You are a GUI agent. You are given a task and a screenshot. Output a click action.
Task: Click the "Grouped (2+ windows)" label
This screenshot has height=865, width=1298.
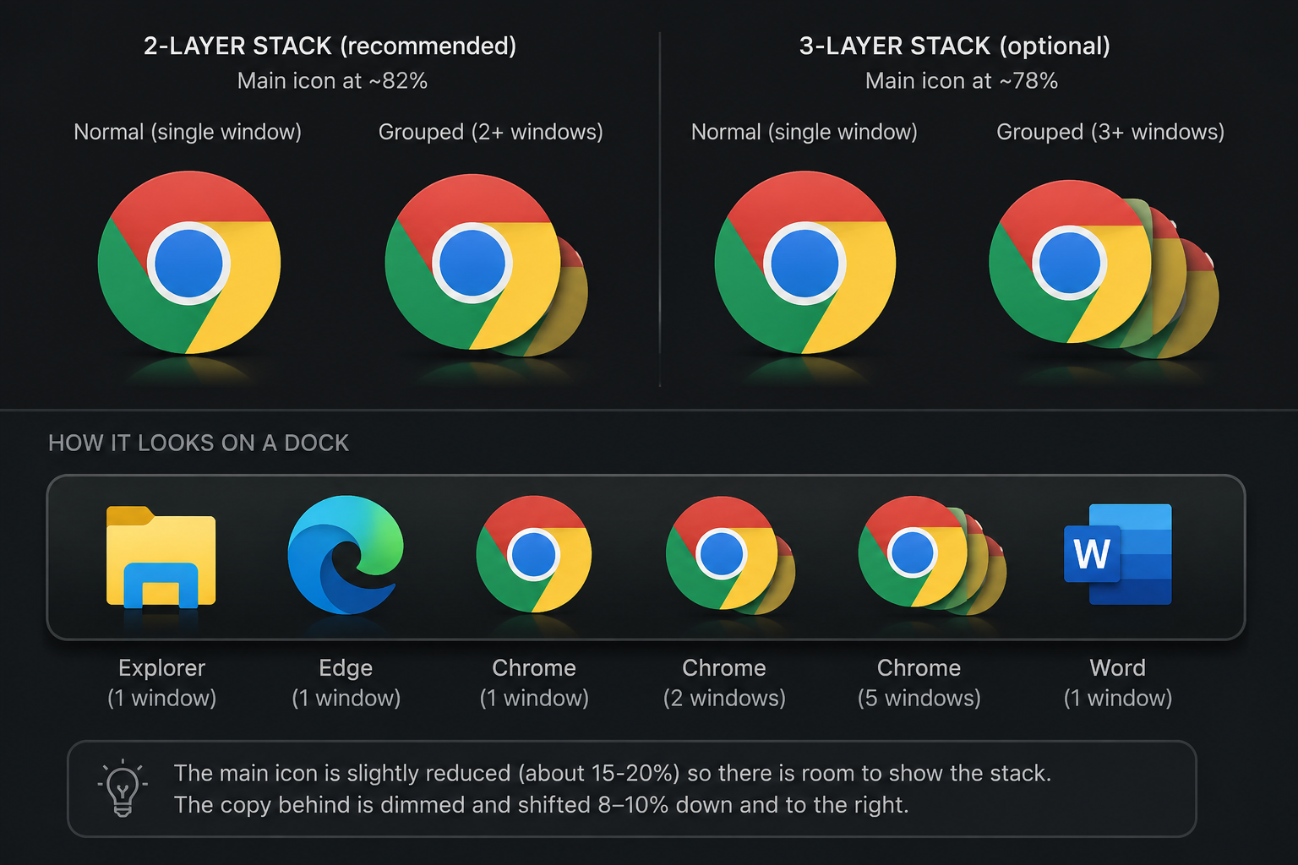[x=491, y=132]
